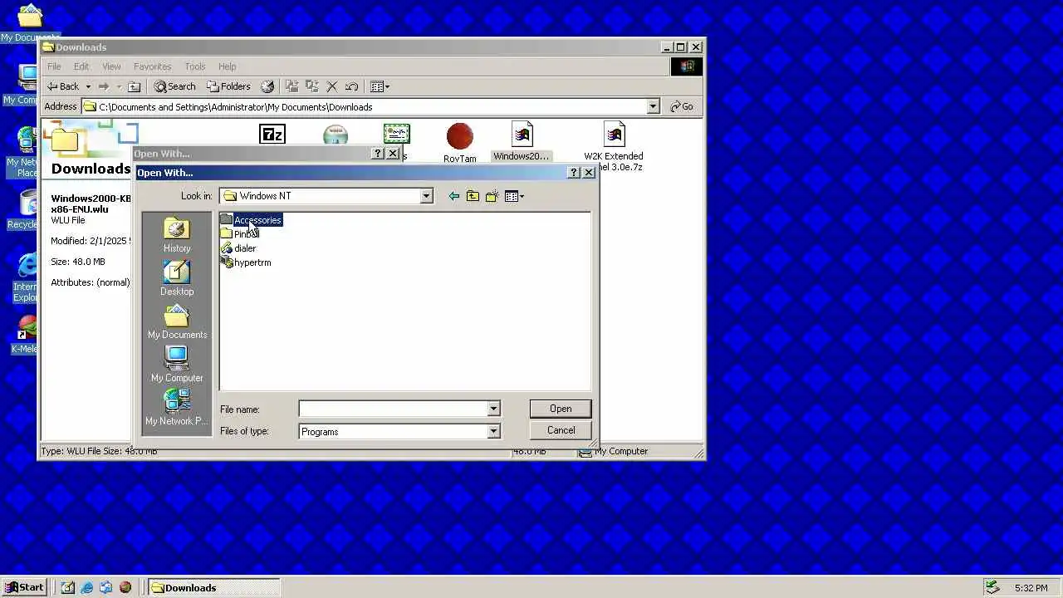Click the Start button

(x=24, y=587)
